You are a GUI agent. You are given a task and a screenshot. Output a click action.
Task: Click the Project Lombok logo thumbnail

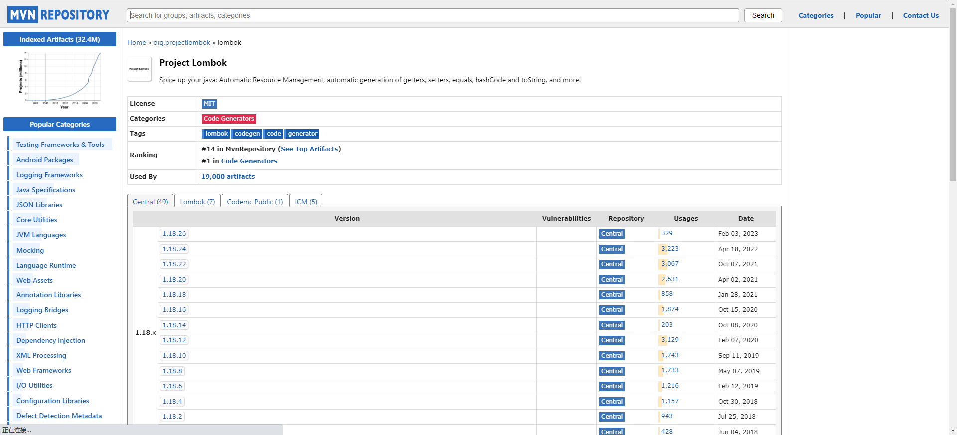coord(139,69)
